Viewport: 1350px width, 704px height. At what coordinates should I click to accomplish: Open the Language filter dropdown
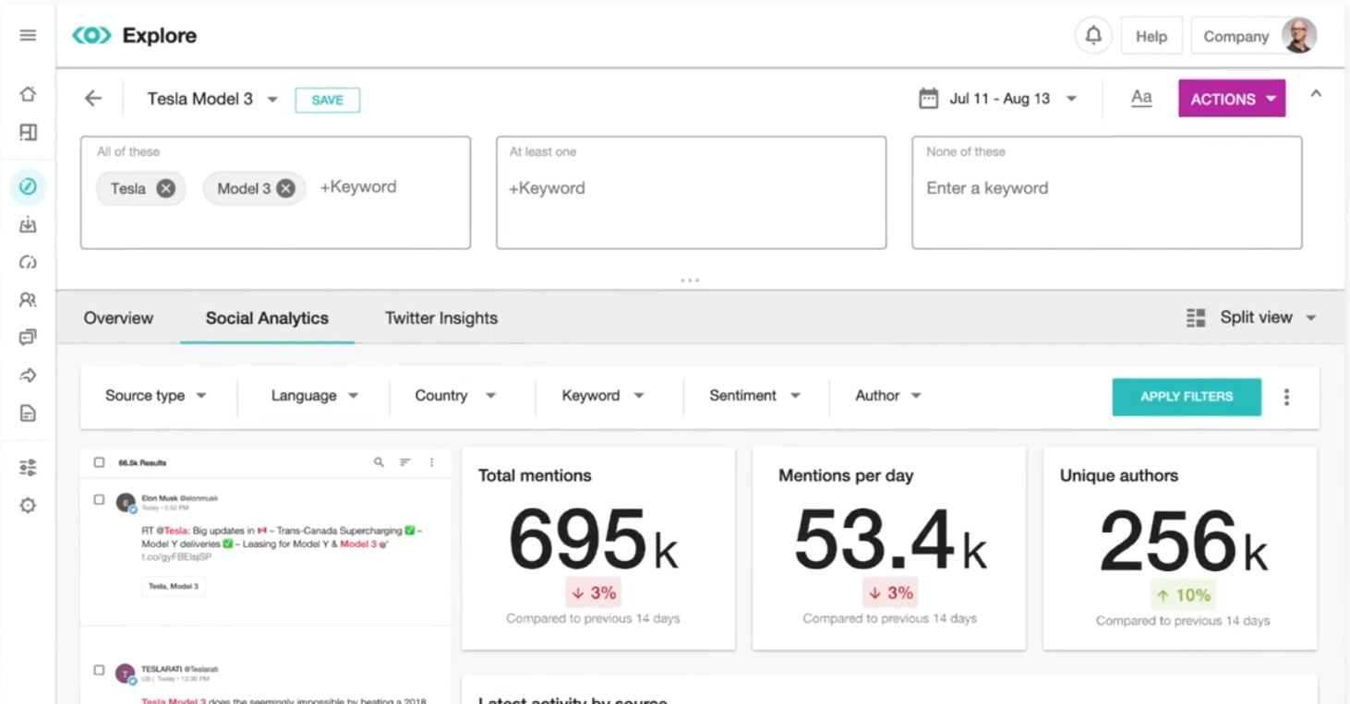[315, 396]
